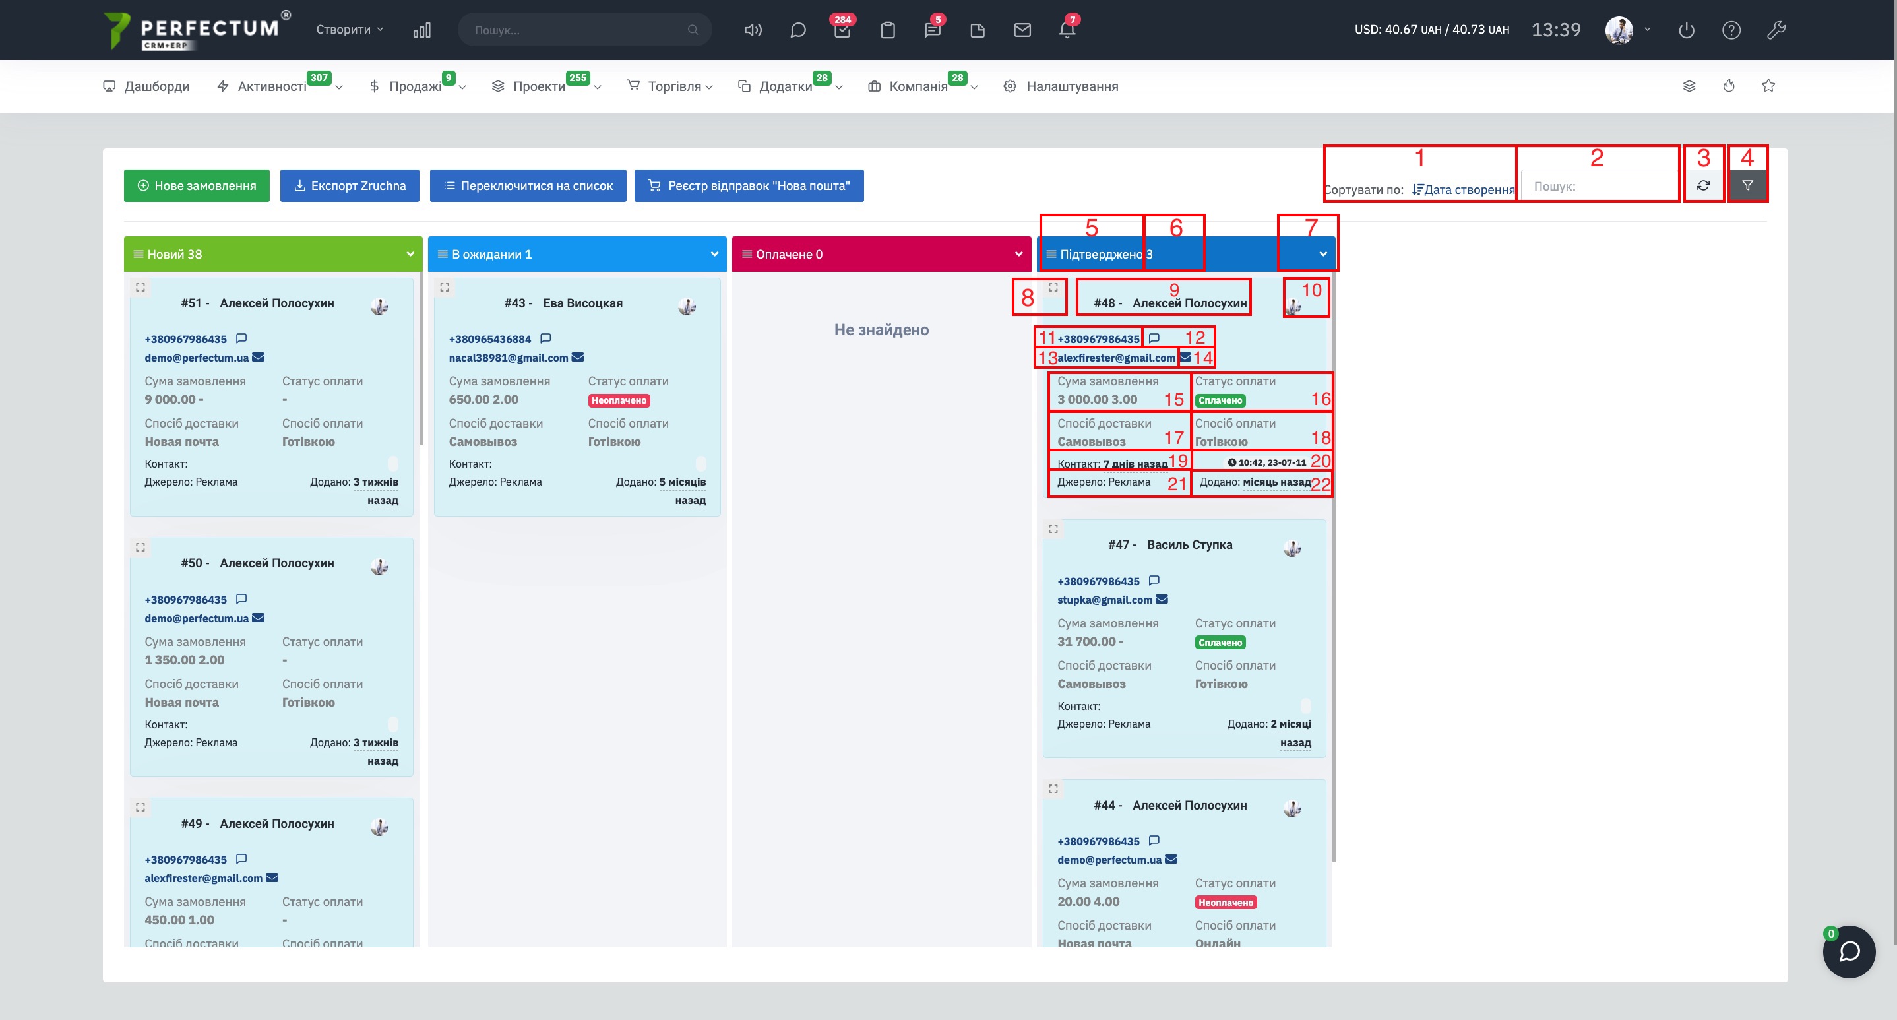Expand the В ожидании column dropdown arrow
Image resolution: width=1897 pixels, height=1020 pixels.
714,254
